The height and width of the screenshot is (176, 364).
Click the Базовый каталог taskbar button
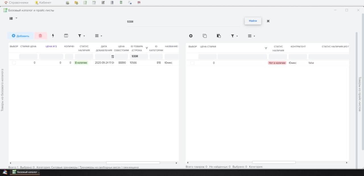point(25,172)
